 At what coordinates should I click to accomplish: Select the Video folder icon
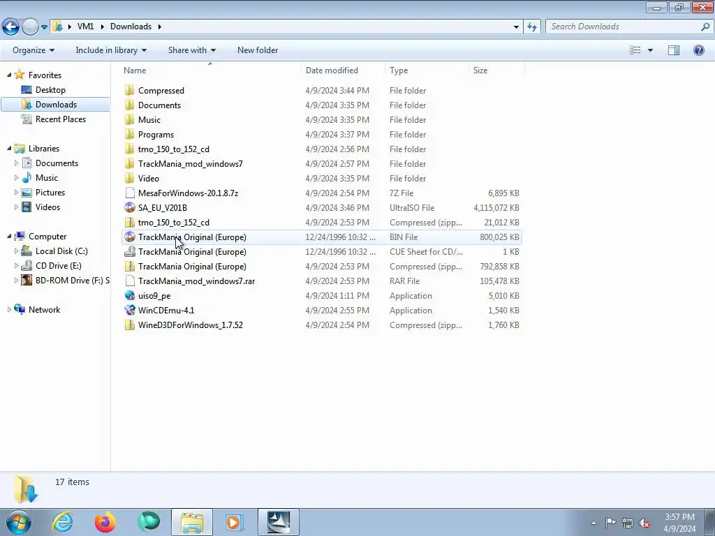coord(129,178)
